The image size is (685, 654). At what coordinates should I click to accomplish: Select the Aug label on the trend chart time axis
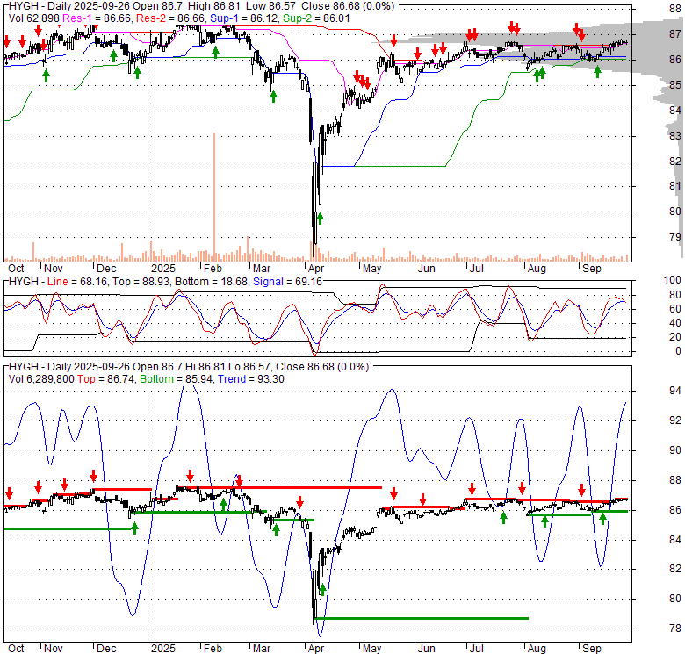(x=537, y=649)
